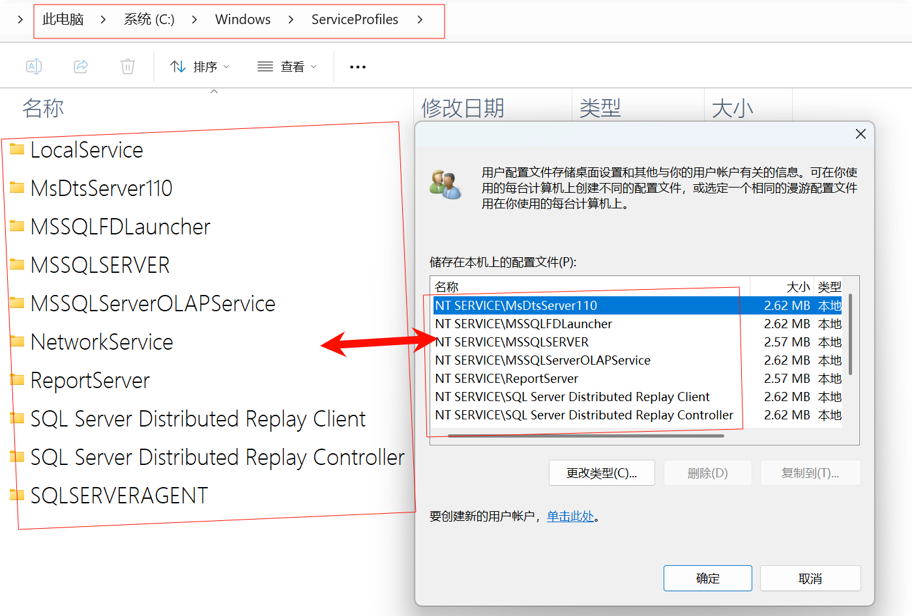Click the LocalService folder name
The height and width of the screenshot is (616, 912).
pos(87,150)
